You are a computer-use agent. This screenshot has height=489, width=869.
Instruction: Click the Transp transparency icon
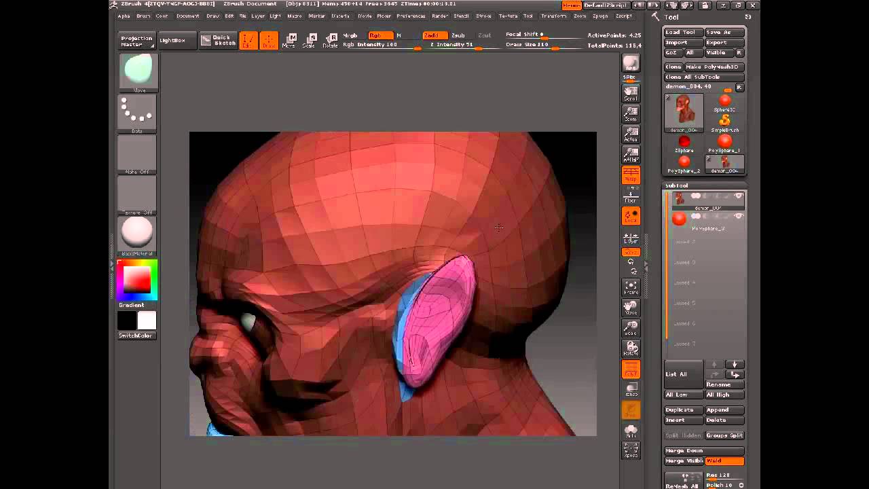pos(631,390)
